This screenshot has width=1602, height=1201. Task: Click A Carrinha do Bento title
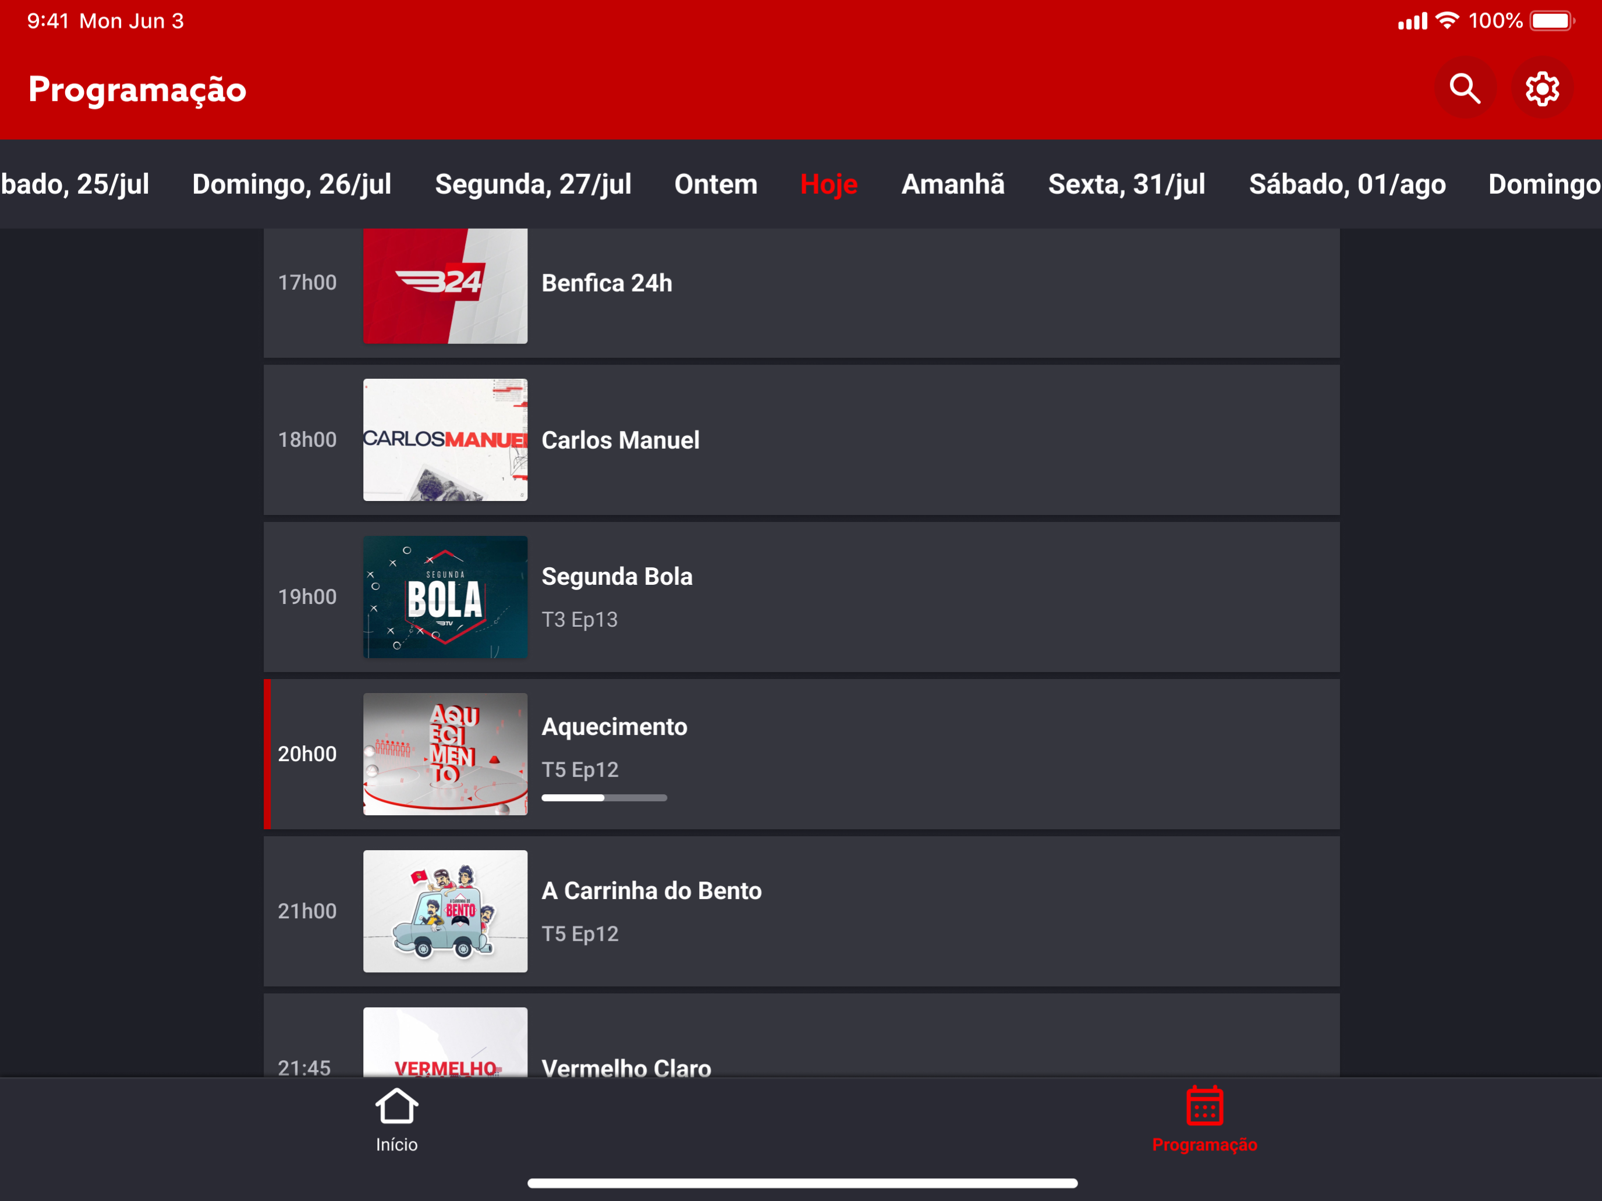click(x=651, y=890)
